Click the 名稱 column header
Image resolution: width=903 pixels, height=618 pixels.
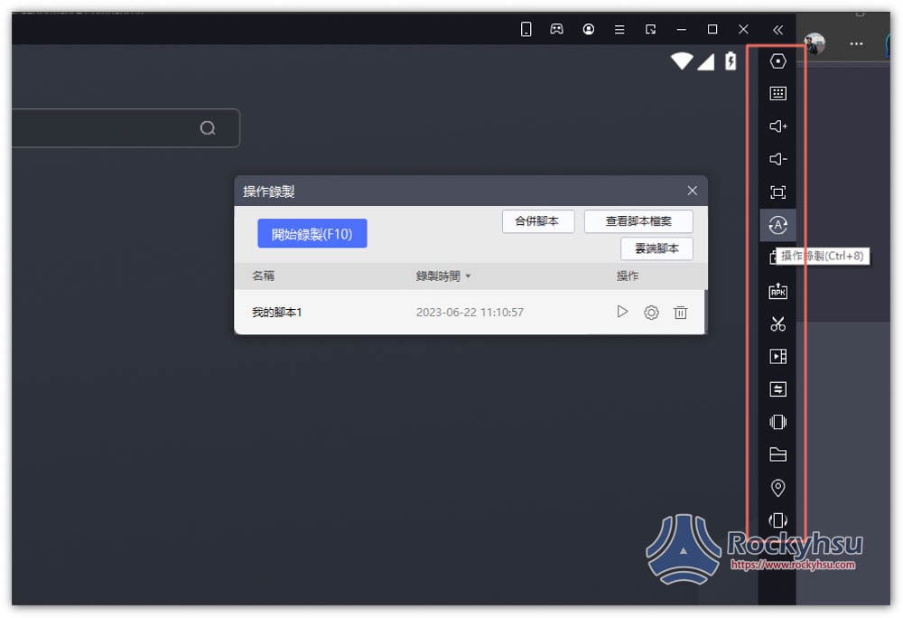(263, 276)
